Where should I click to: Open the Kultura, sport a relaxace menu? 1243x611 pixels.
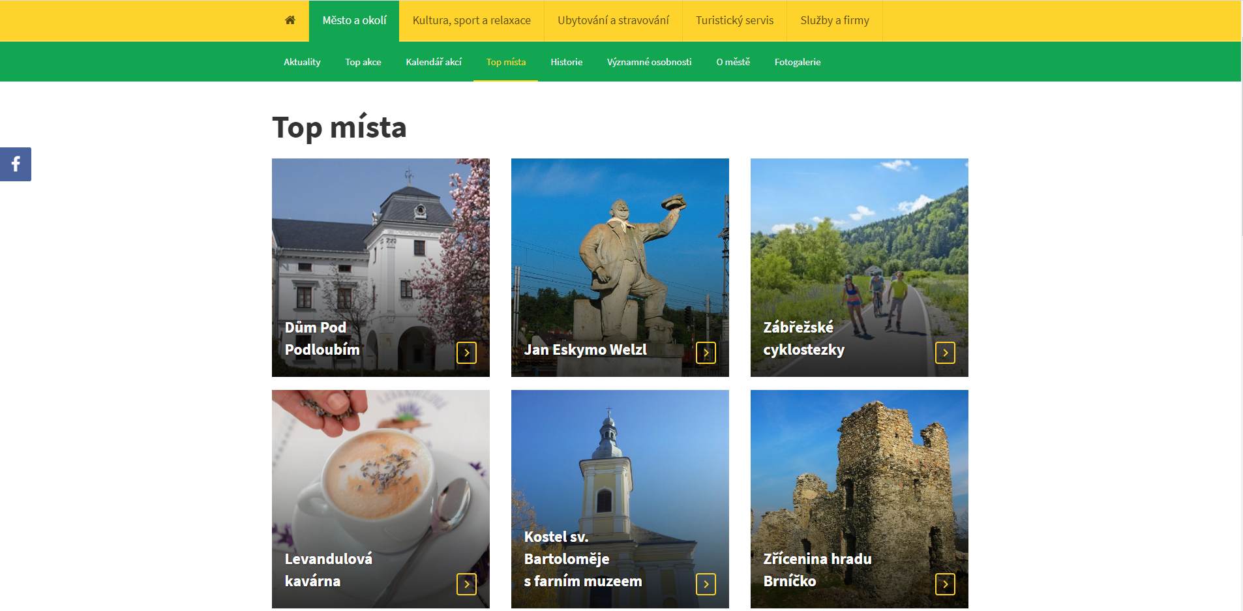tap(472, 20)
